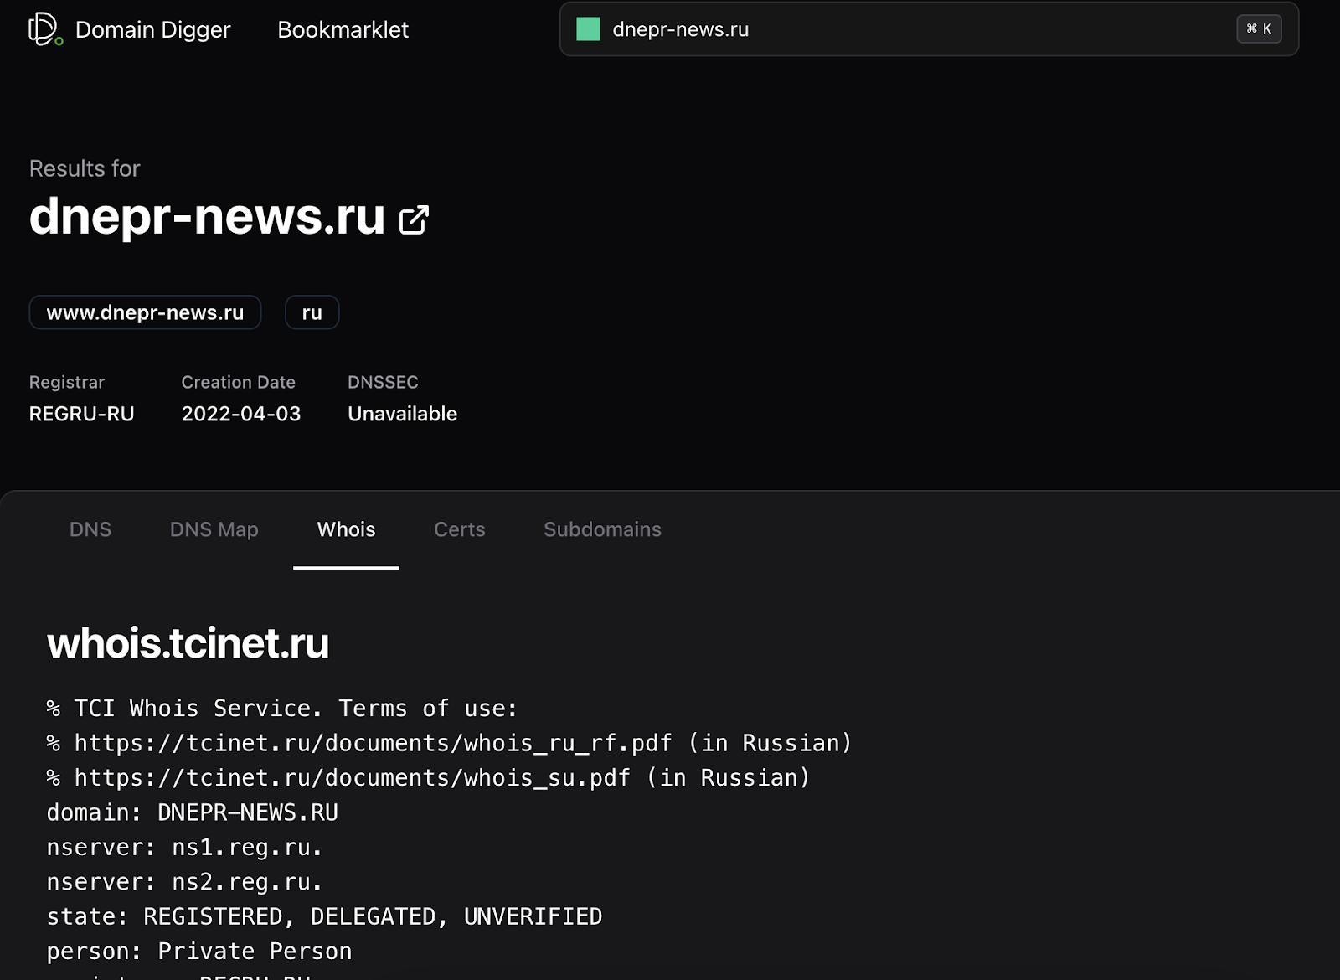
Task: Click the Registrar label
Action: point(67,382)
